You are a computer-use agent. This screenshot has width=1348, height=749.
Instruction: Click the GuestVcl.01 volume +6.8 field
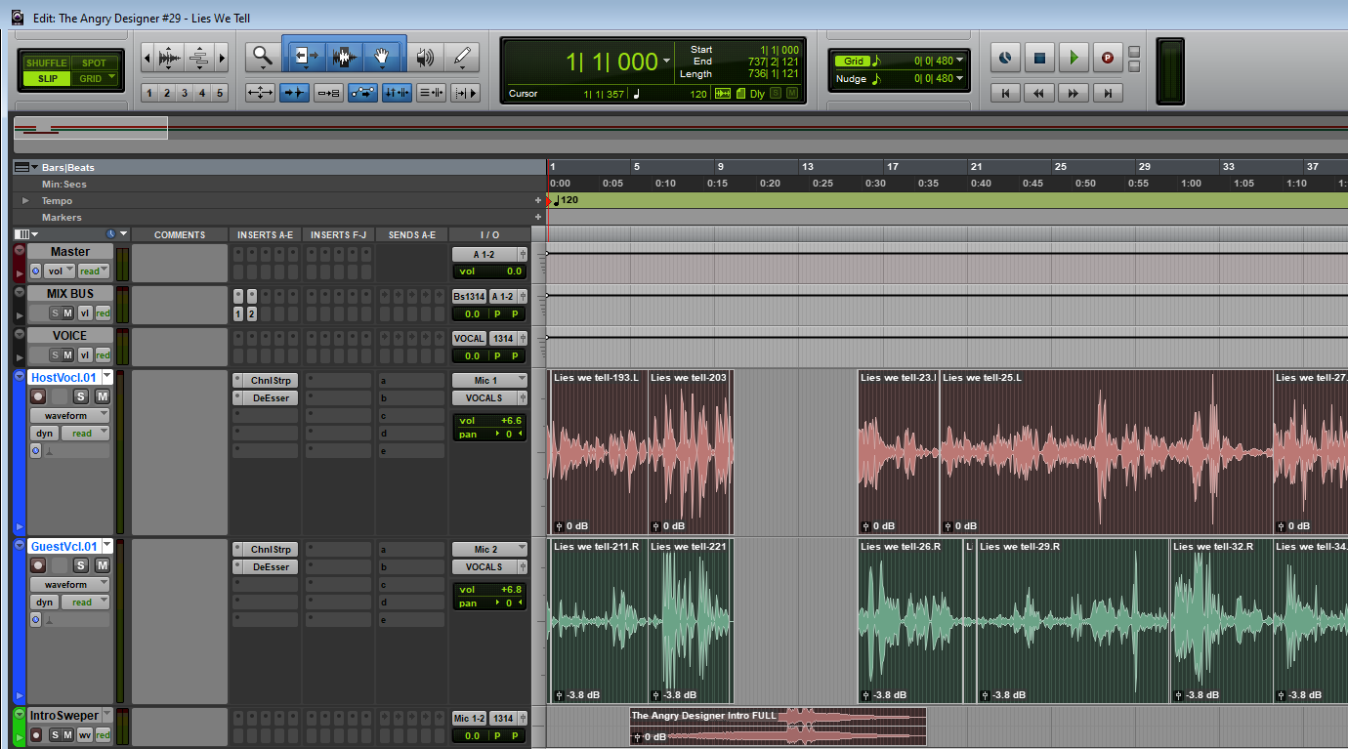coord(489,590)
